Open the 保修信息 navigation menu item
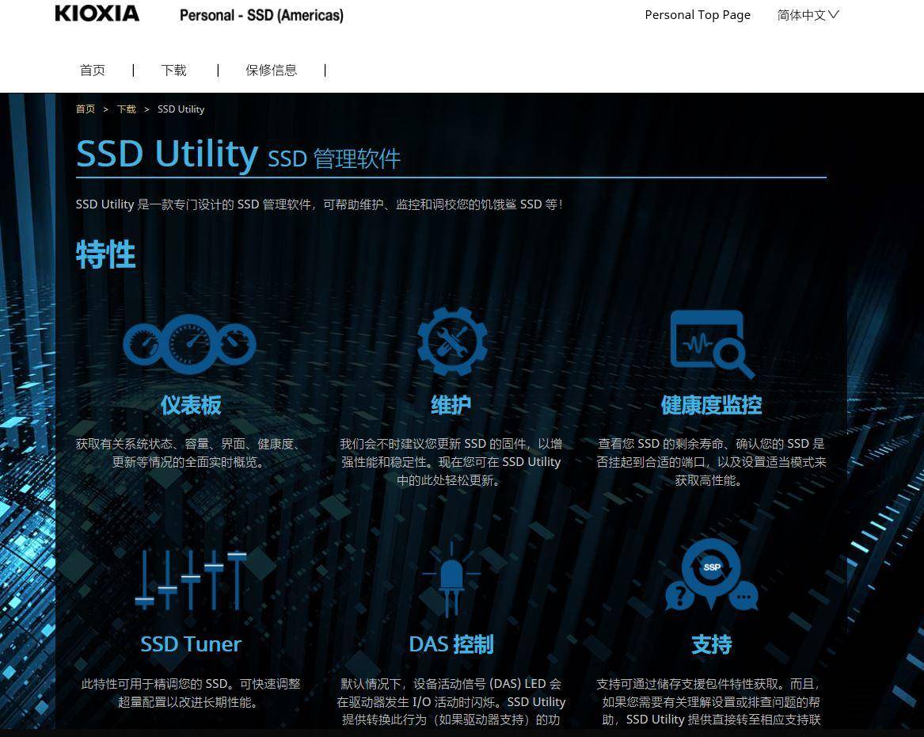Screen dimensions: 924x737 coord(271,71)
